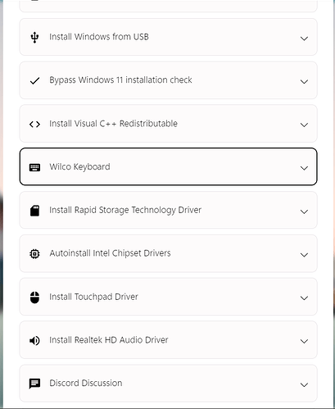Expand Install Visual C++ Redistributable chevron
The width and height of the screenshot is (335, 409).
(304, 125)
